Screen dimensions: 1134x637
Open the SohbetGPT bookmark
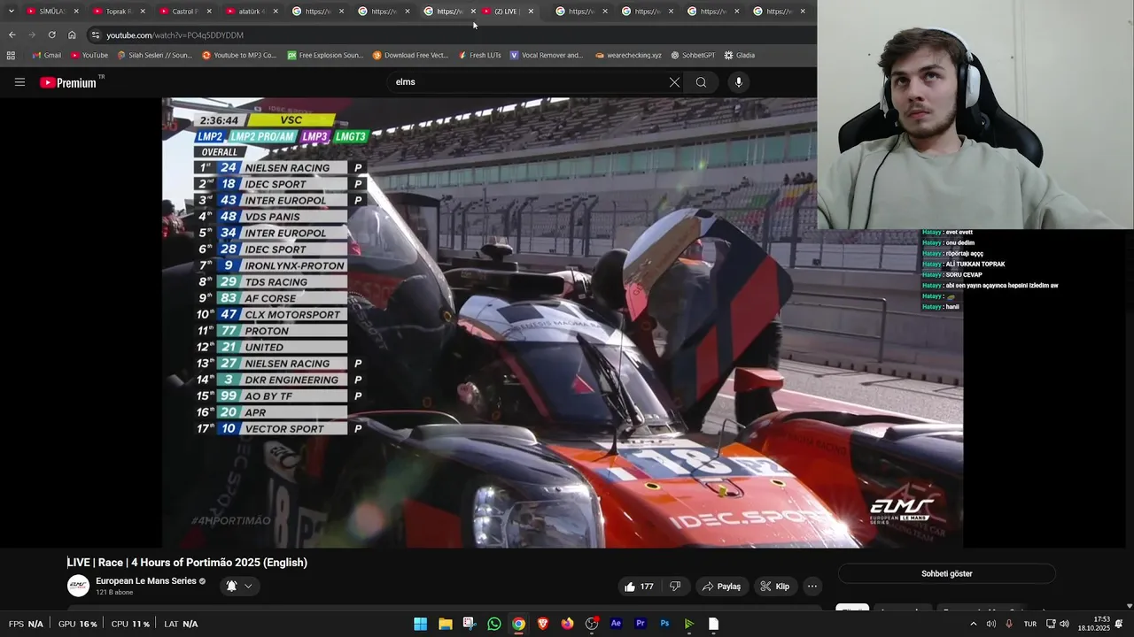[693, 55]
